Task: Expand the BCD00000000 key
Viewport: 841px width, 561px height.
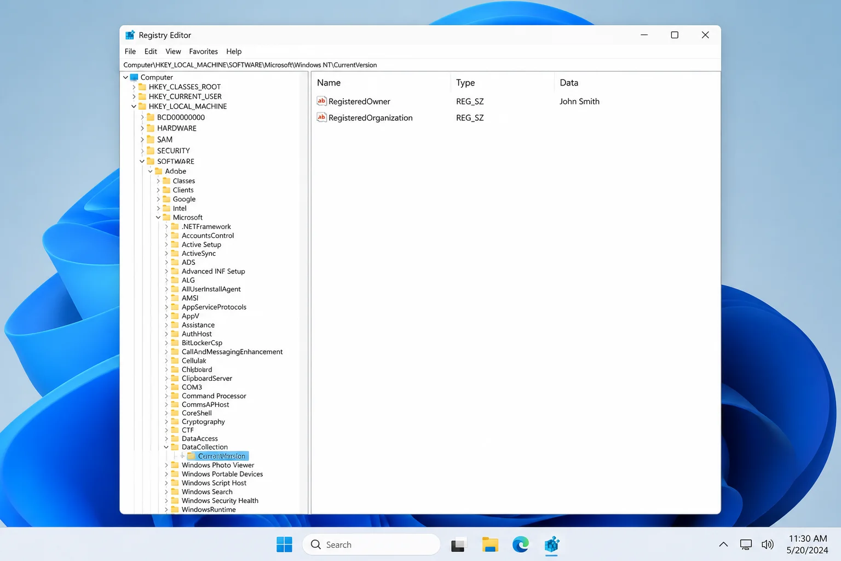Action: click(142, 117)
